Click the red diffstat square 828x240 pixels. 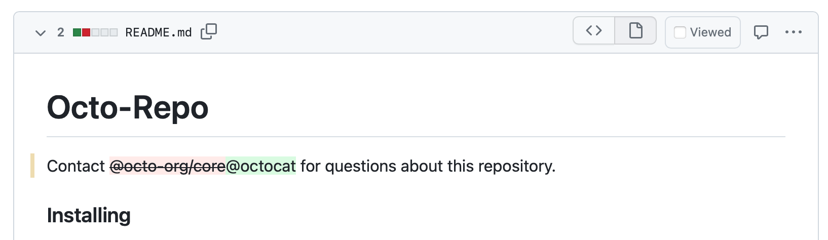coord(86,32)
